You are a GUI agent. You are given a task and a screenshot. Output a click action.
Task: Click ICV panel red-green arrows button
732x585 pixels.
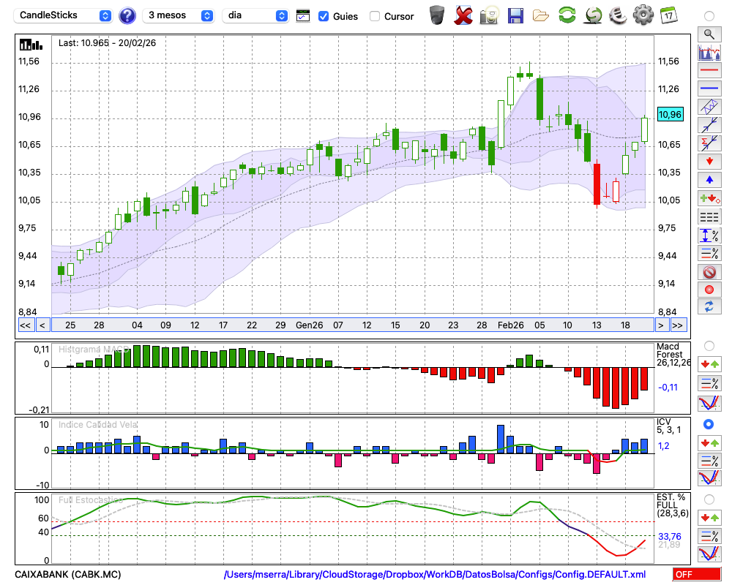[x=709, y=442]
